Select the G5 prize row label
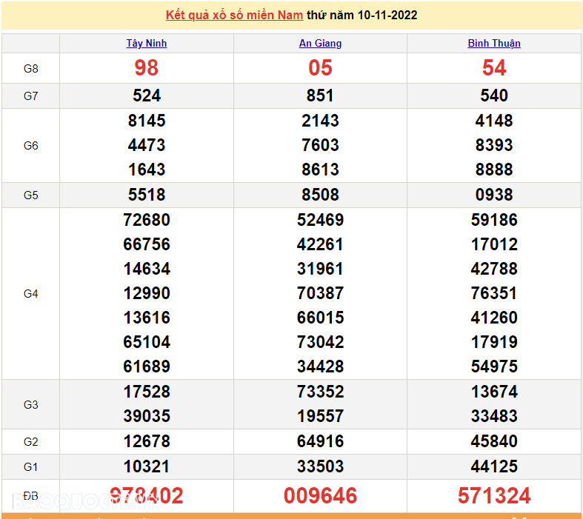The height and width of the screenshot is (519, 583). click(x=30, y=195)
